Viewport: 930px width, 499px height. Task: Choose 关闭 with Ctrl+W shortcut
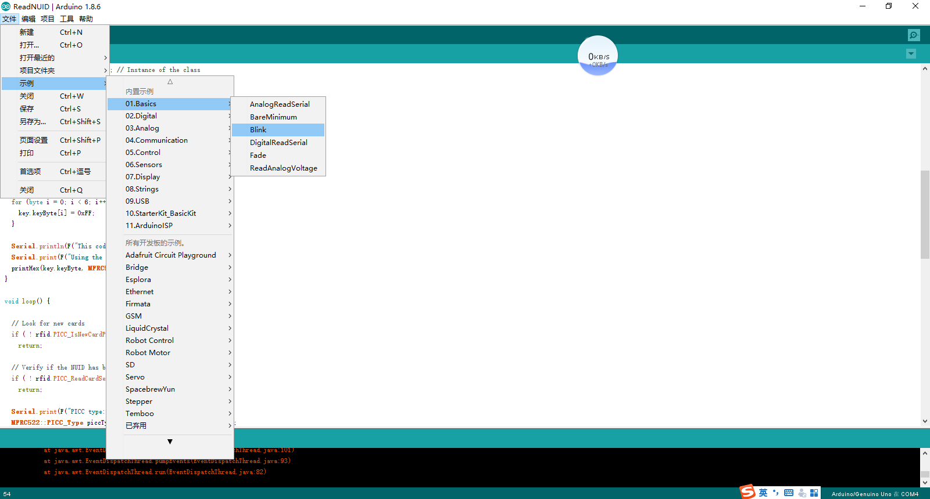click(x=55, y=96)
